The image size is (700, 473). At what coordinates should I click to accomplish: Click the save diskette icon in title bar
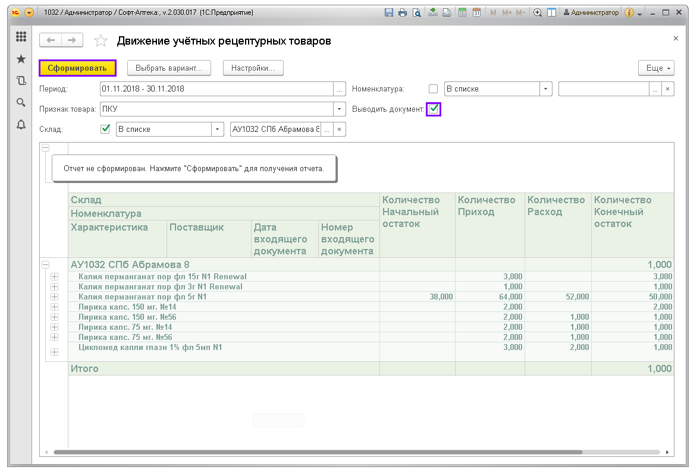[x=389, y=12]
